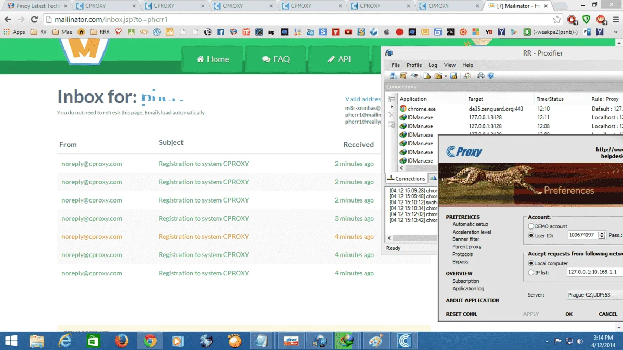
Task: Expand Open Profile dropdown arrow in Proxifier
Action: 445,76
